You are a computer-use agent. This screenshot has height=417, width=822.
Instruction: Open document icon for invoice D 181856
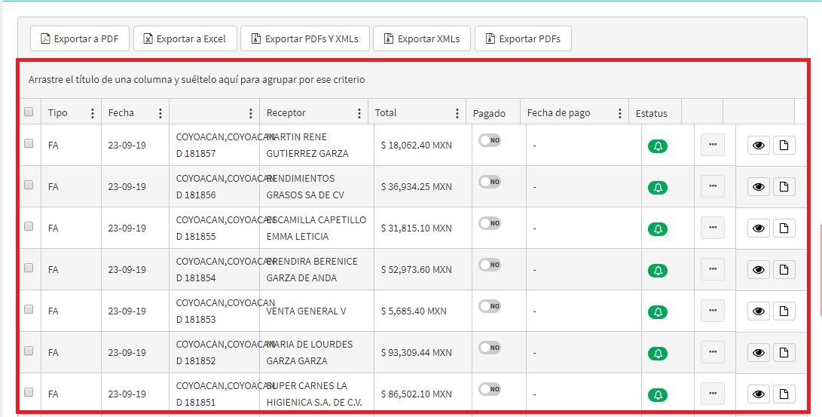[x=784, y=187]
